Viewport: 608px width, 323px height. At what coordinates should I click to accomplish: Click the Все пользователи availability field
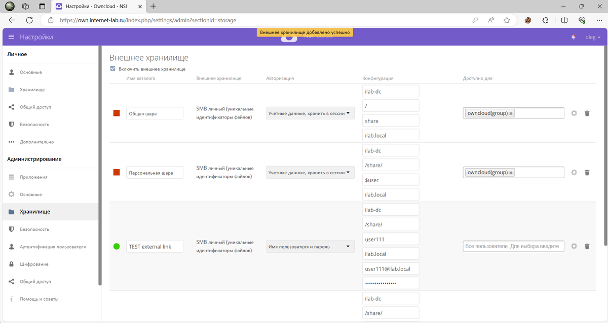[513, 246]
